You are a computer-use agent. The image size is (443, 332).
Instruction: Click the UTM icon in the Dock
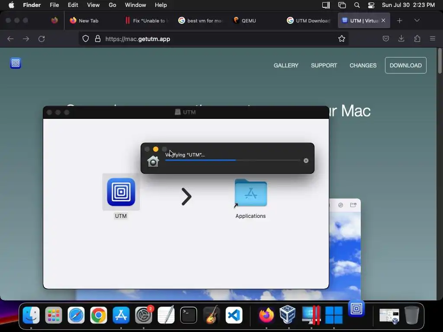[356, 309]
